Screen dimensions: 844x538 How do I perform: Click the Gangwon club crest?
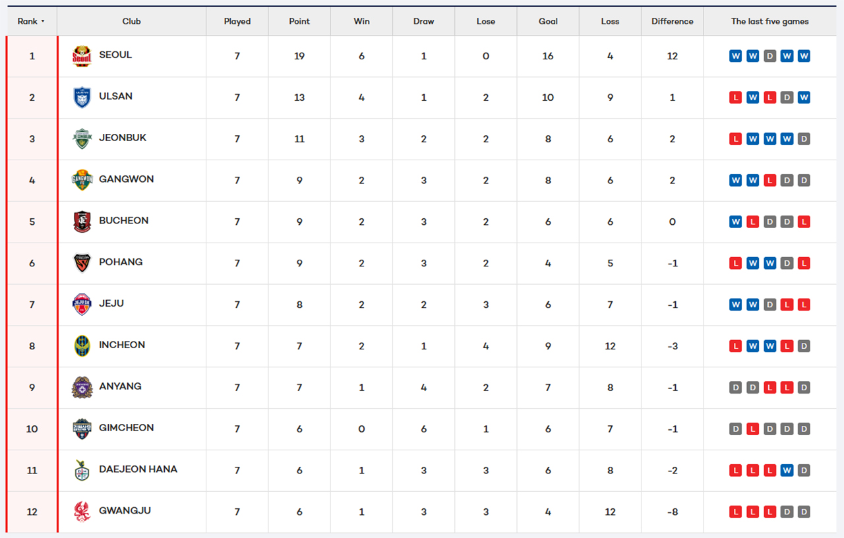tap(82, 180)
